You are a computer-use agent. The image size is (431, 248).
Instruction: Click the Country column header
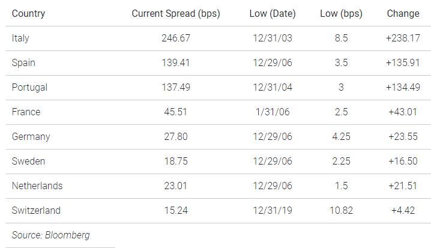coord(28,13)
